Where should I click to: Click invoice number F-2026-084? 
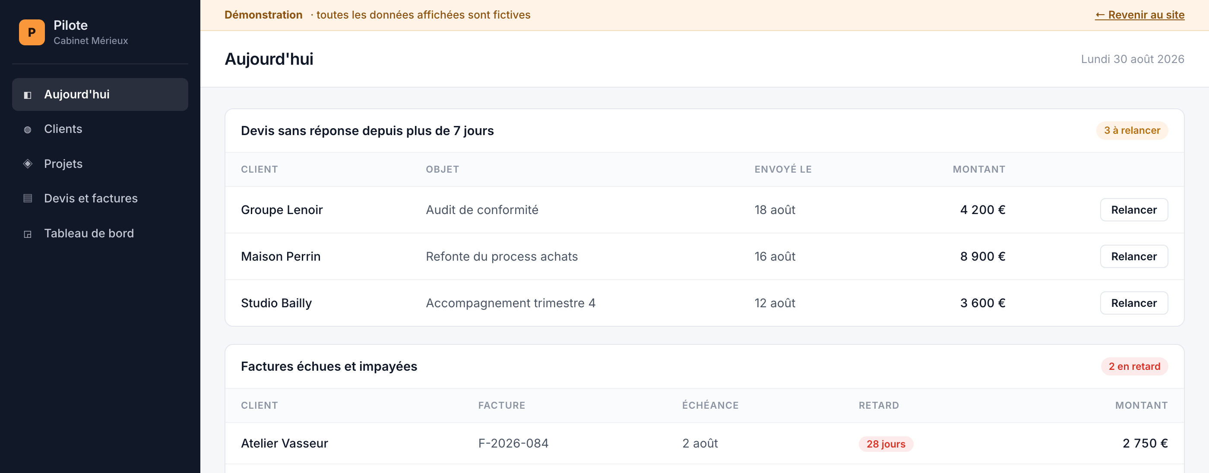(513, 444)
